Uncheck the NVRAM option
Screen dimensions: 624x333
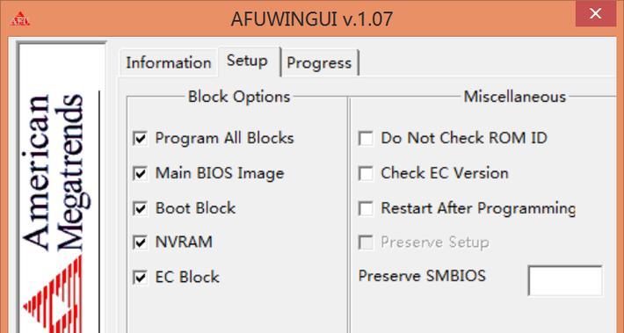pos(140,243)
